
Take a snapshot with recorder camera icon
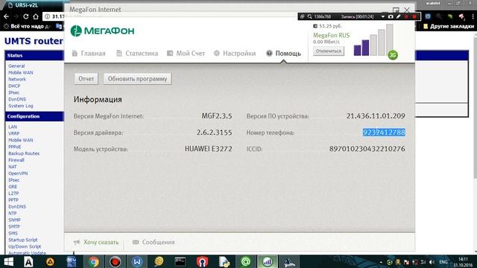tap(391, 16)
